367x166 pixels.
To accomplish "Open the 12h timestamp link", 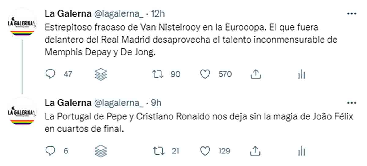I will pyautogui.click(x=158, y=14).
